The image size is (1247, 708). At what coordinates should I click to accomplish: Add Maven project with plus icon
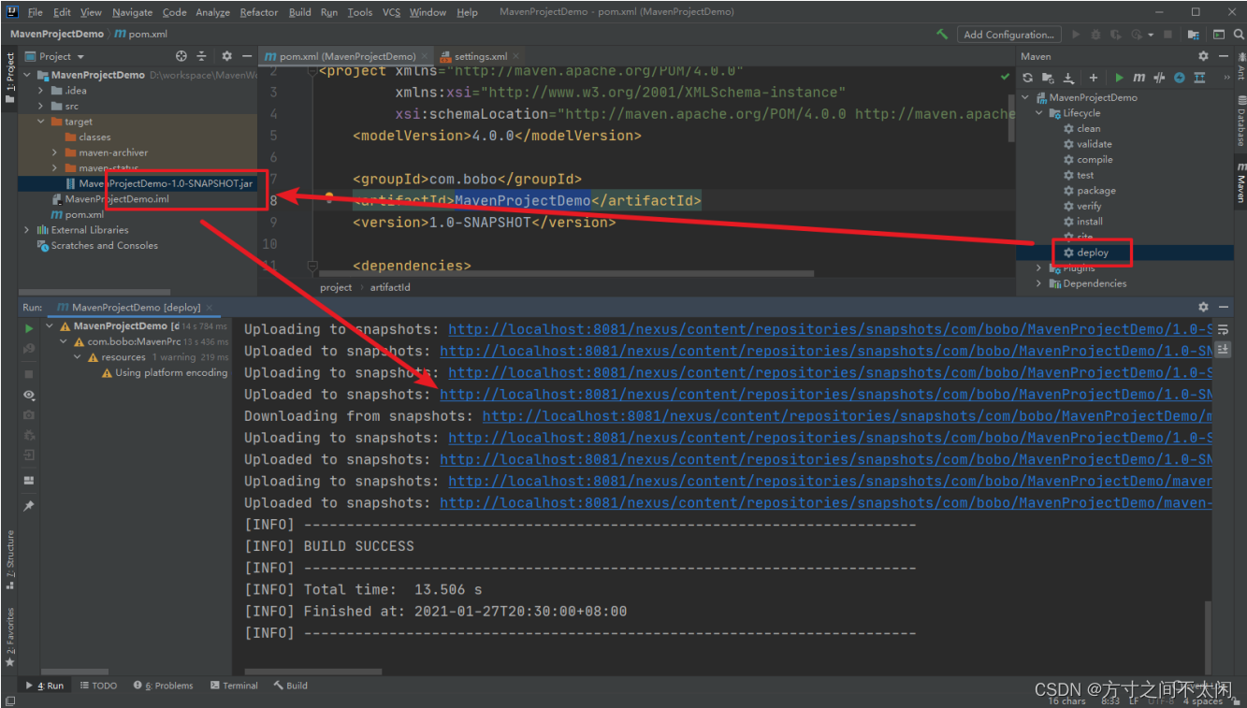[x=1093, y=78]
